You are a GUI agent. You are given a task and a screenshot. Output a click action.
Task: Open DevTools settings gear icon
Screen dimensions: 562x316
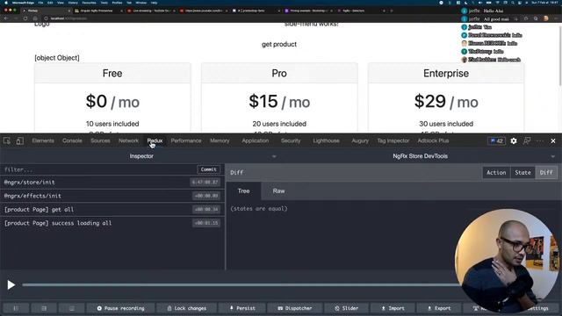point(514,140)
